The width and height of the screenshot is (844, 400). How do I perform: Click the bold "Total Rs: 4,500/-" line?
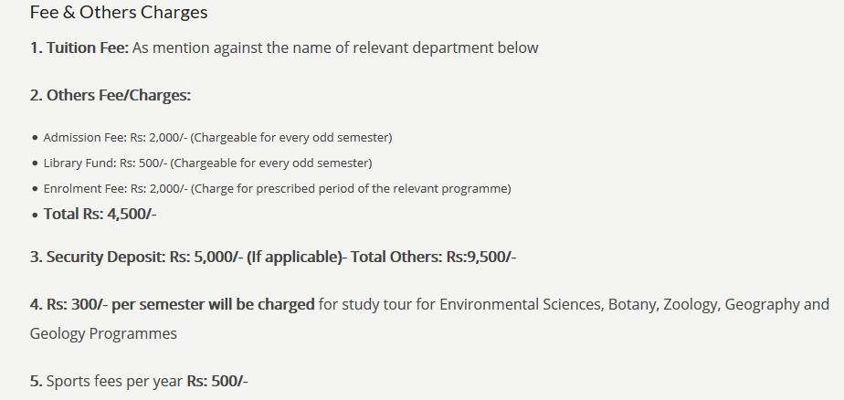100,215
